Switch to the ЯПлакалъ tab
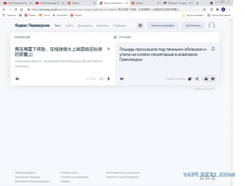The image size is (245, 186). [x=177, y=3]
